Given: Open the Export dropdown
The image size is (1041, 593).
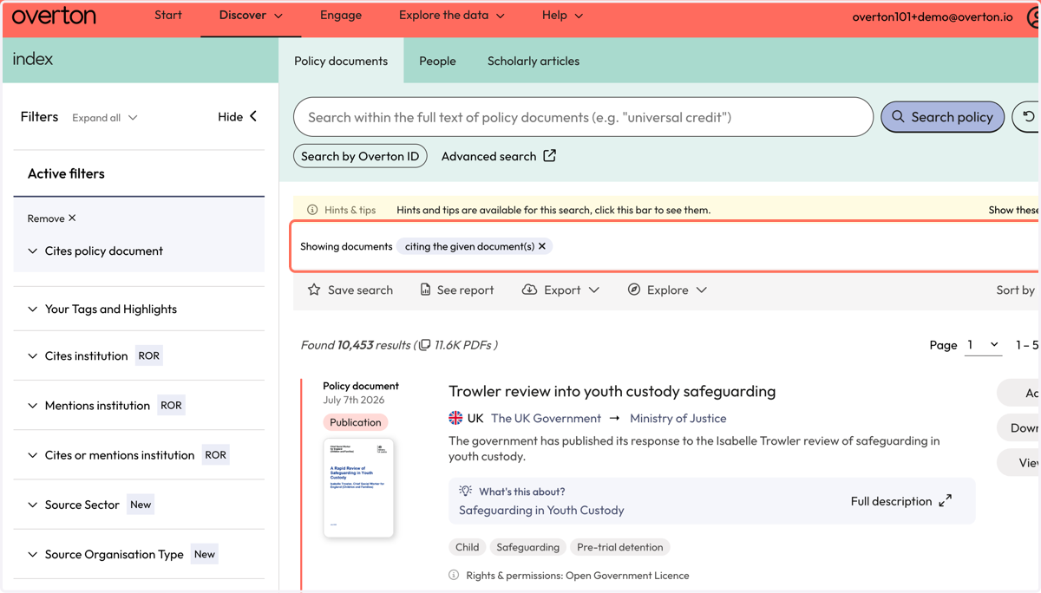Looking at the screenshot, I should click(x=560, y=290).
